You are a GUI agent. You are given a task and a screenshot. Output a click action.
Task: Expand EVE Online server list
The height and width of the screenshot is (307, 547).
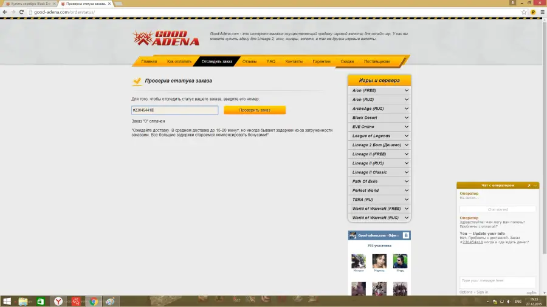(x=379, y=127)
